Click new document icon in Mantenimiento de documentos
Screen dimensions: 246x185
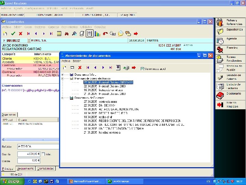[64, 67]
